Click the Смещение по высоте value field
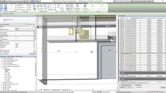Image resolution: width=166 pixels, height=93 pixels. (24, 29)
